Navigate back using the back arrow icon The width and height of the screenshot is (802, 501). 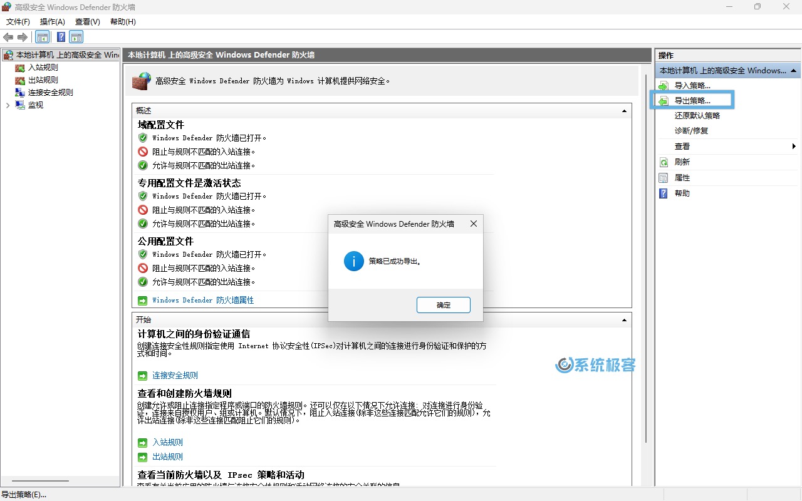click(x=8, y=36)
